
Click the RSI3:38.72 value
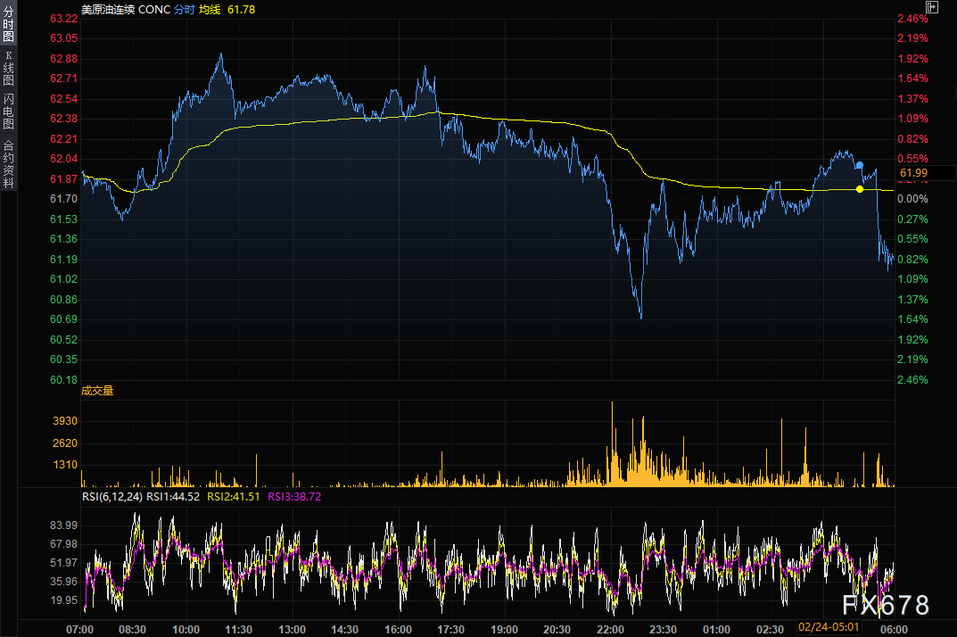pos(294,497)
